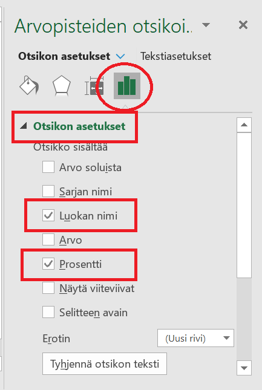Enable the Arvo checkbox

(x=48, y=239)
